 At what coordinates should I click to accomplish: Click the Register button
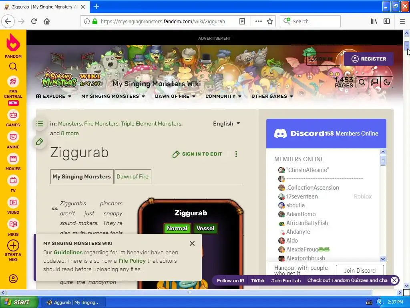[369, 59]
